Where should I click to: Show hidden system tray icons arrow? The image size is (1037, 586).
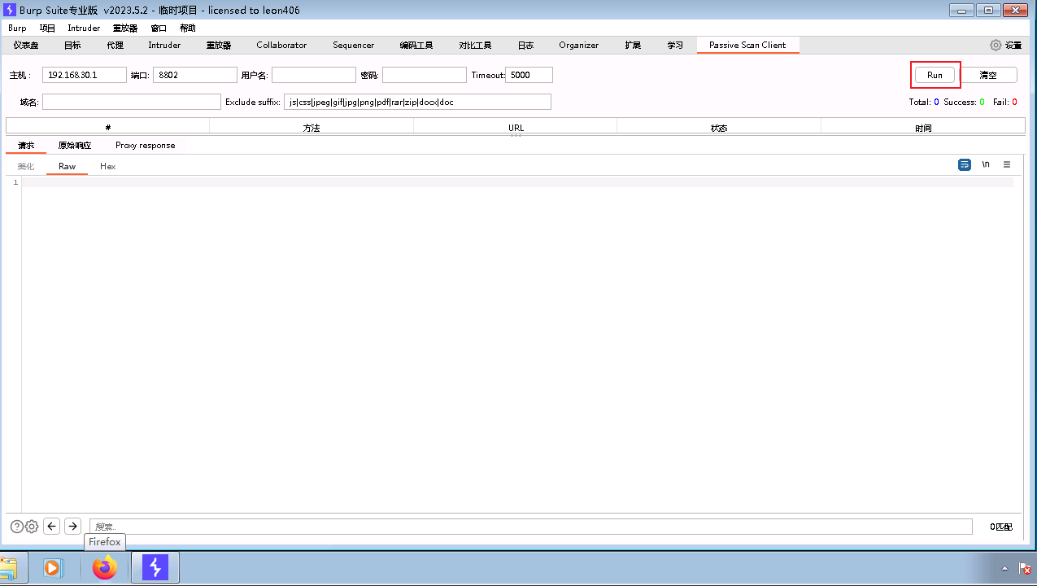(1005, 569)
